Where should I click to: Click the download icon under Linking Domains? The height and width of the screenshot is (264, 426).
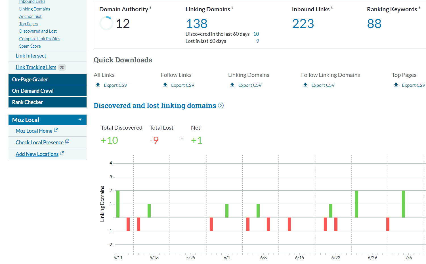232,85
